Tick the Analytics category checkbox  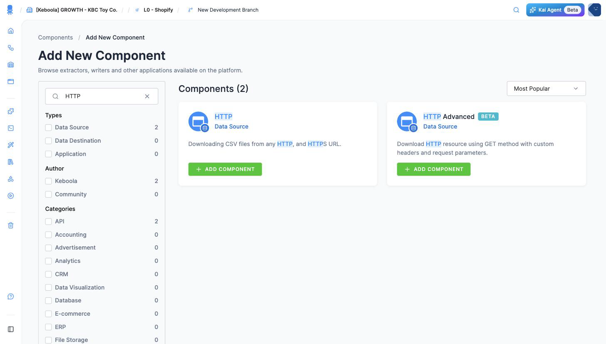49,261
